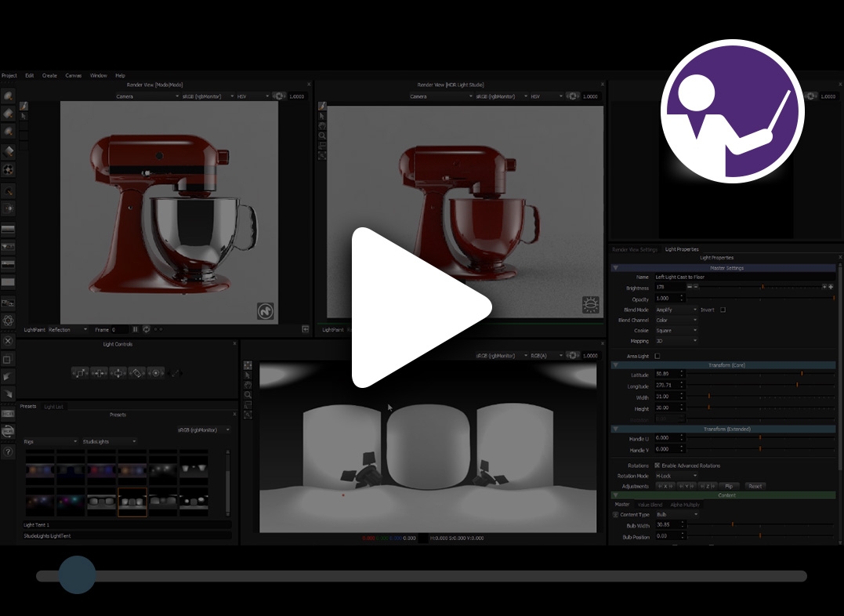
Task: Click the brightness decrease minus button
Action: coord(690,287)
